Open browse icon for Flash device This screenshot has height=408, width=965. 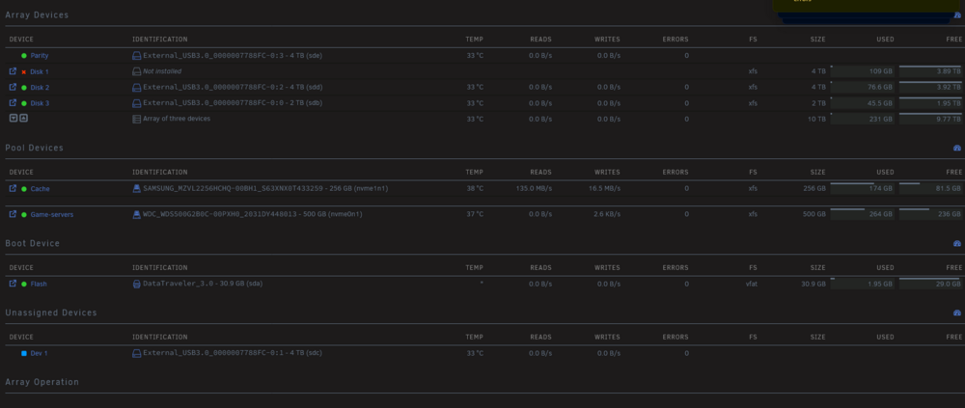coord(13,284)
